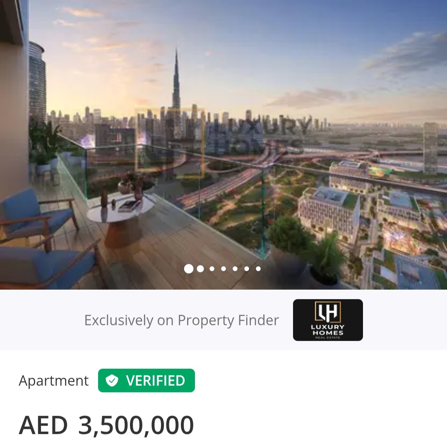The width and height of the screenshot is (447, 447).
Task: Select the sixth carousel dot
Action: (247, 269)
